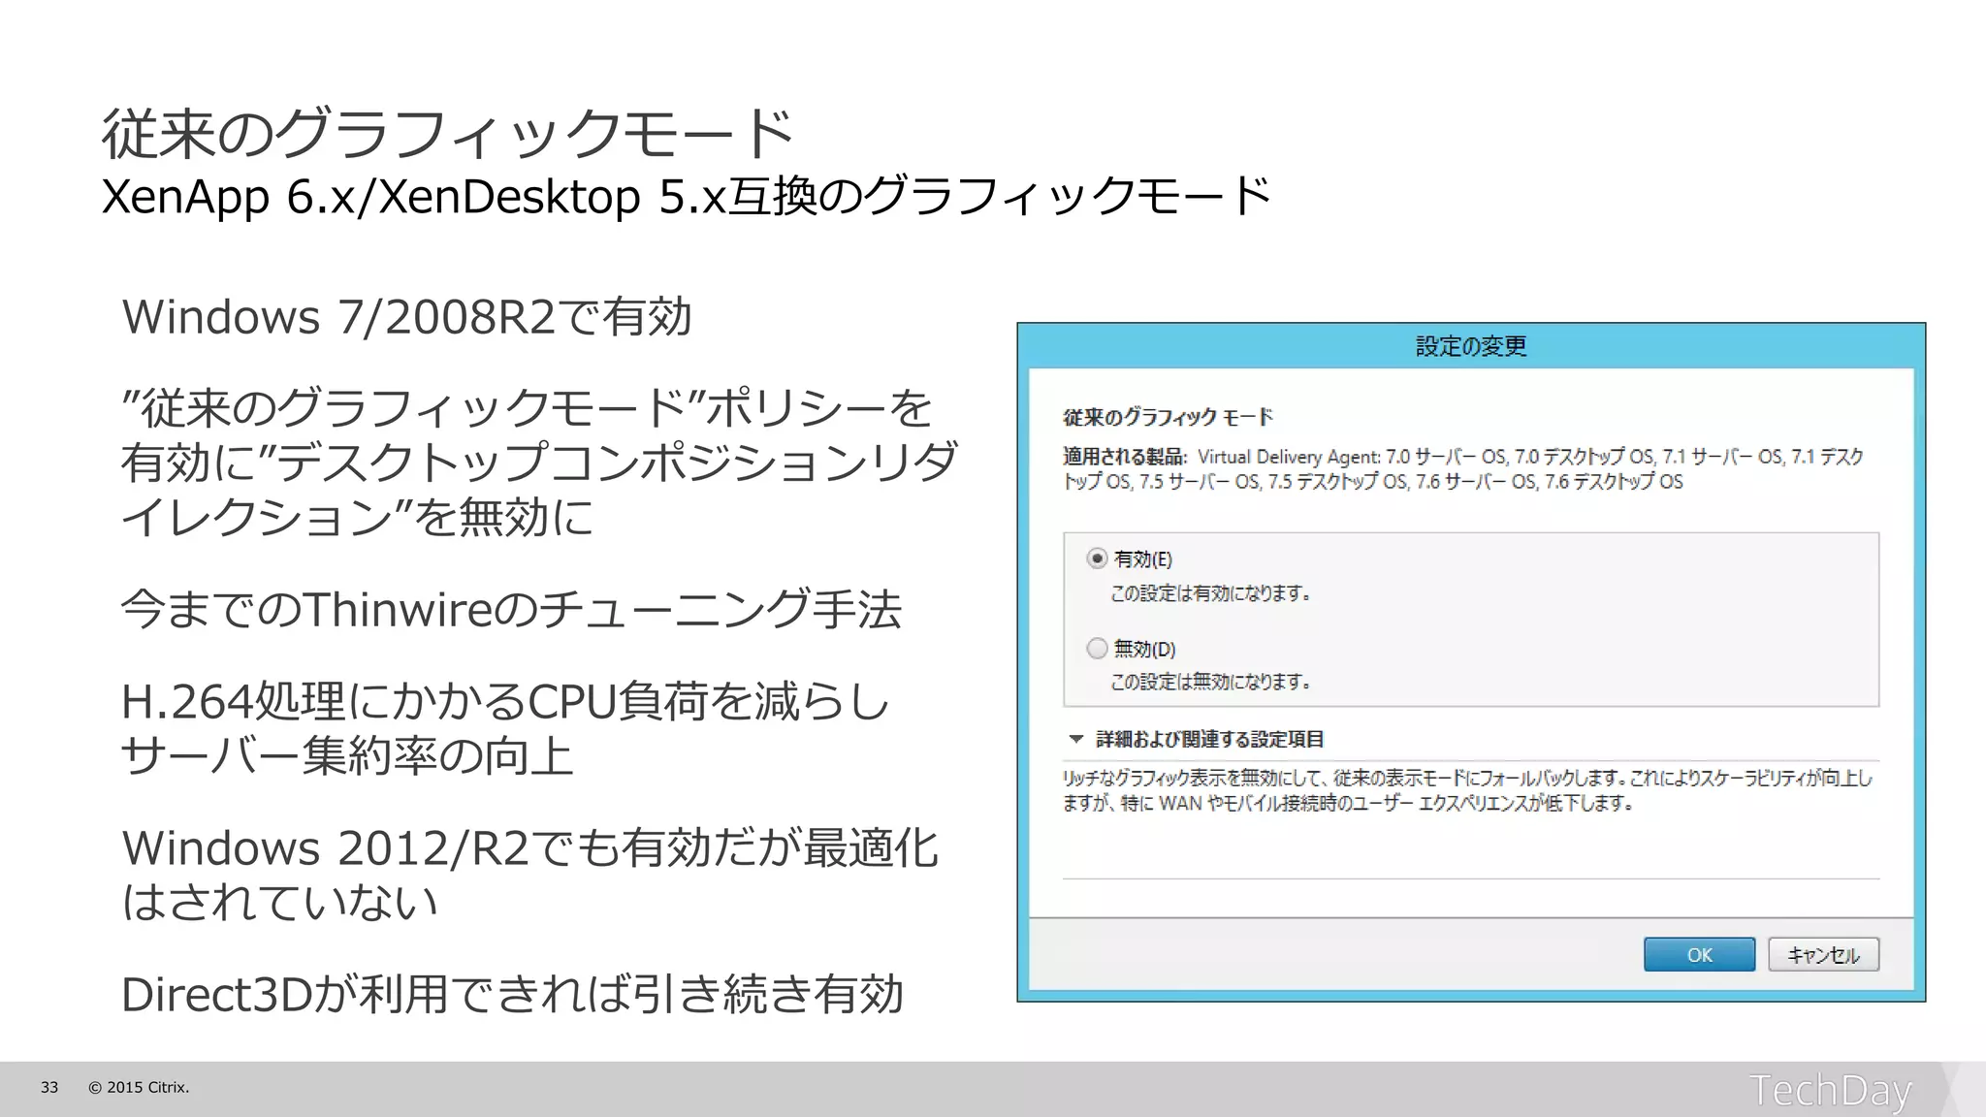Click the bullet 今までのThinwireのチューニング手法

[512, 610]
